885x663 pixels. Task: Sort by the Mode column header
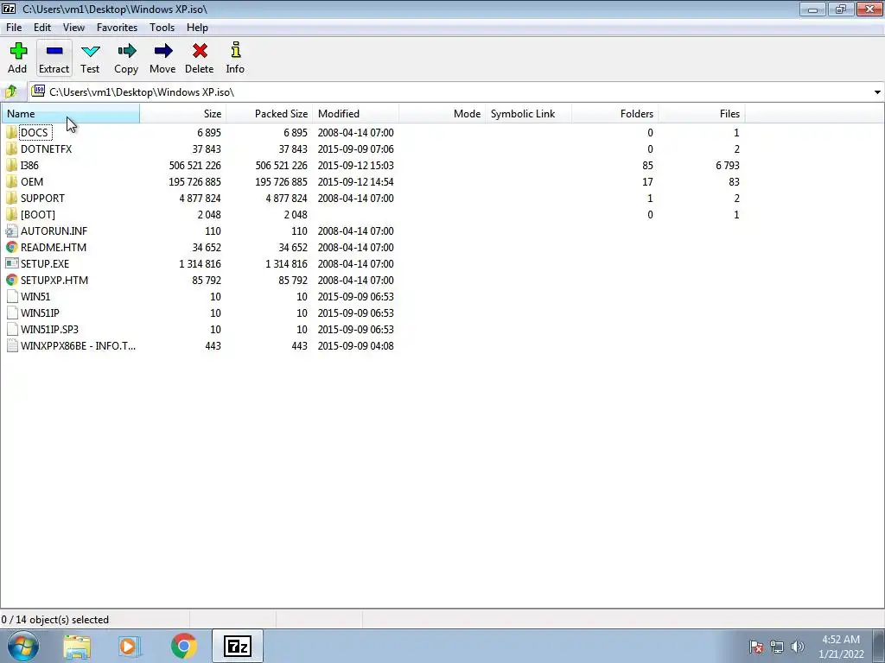pos(442,113)
